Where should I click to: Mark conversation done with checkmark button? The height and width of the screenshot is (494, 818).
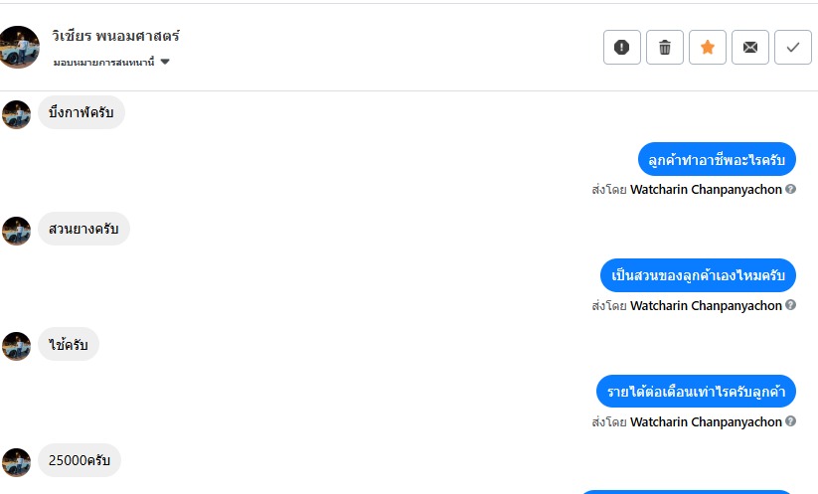[x=793, y=48]
